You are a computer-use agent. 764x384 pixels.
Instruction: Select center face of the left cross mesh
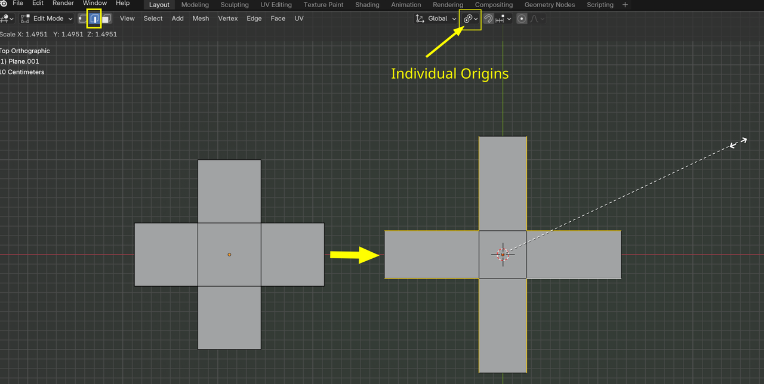[x=229, y=255]
